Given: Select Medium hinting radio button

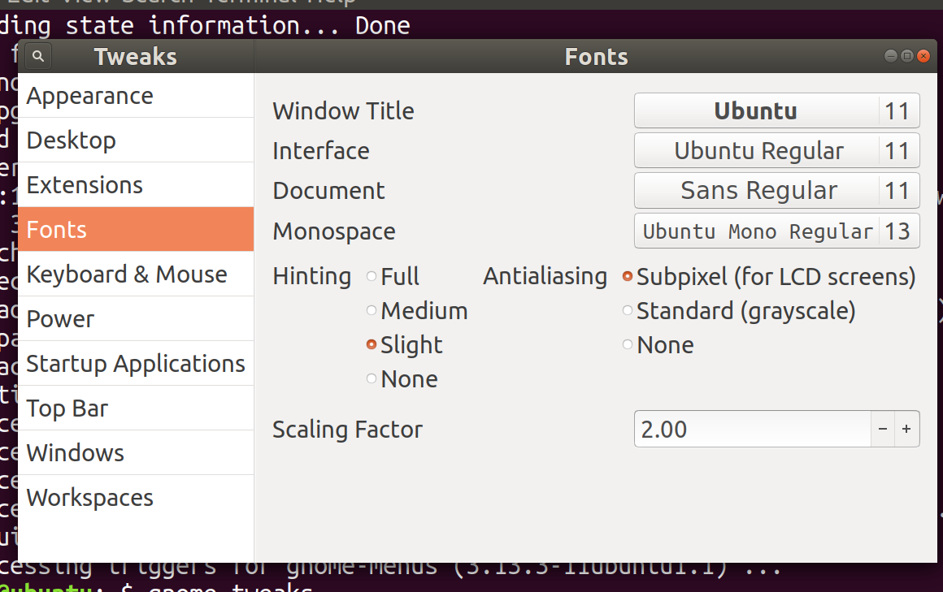Looking at the screenshot, I should [x=372, y=310].
